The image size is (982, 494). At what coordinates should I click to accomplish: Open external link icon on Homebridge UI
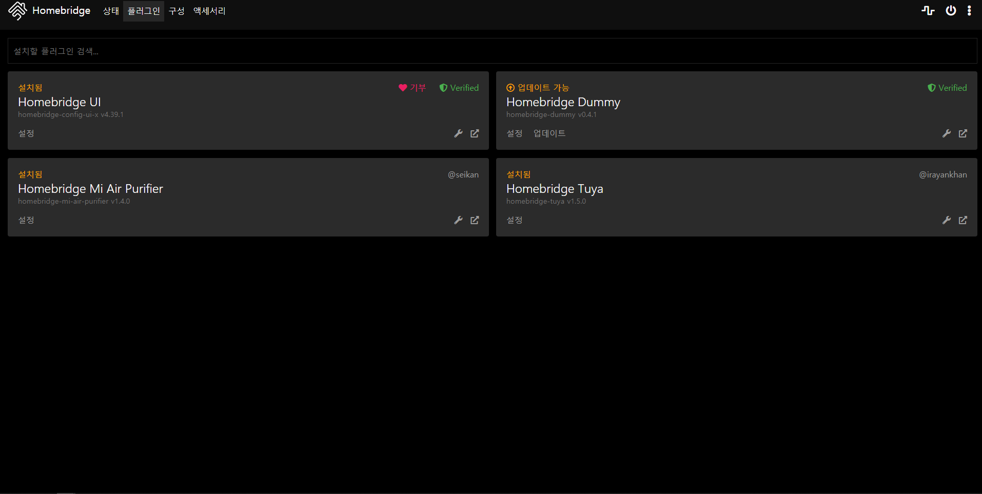(x=475, y=133)
